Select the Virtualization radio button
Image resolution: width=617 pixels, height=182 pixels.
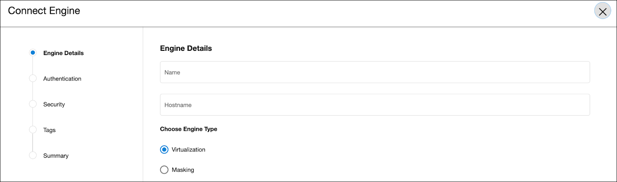pos(164,150)
